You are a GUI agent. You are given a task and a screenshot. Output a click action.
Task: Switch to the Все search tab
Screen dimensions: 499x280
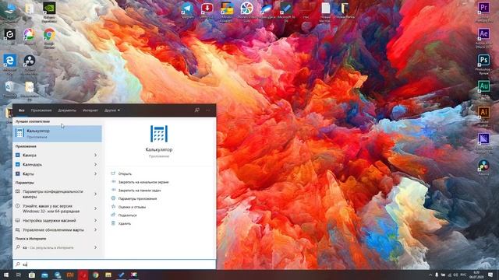[x=21, y=110]
